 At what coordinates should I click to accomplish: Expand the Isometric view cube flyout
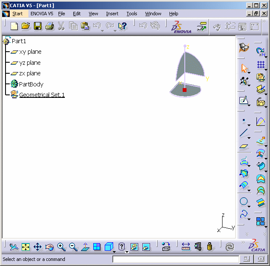coord(114,252)
